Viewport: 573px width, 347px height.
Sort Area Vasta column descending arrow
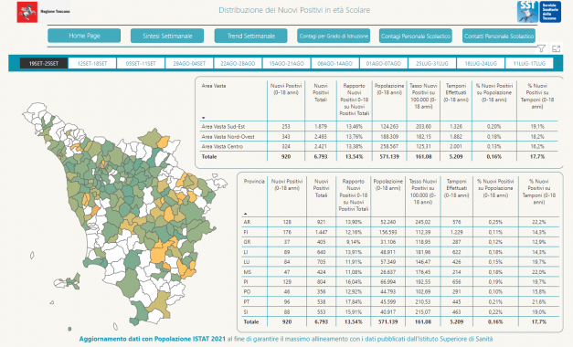204,118
